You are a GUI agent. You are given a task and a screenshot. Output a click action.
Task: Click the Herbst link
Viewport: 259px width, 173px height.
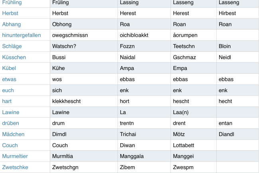[10, 13]
